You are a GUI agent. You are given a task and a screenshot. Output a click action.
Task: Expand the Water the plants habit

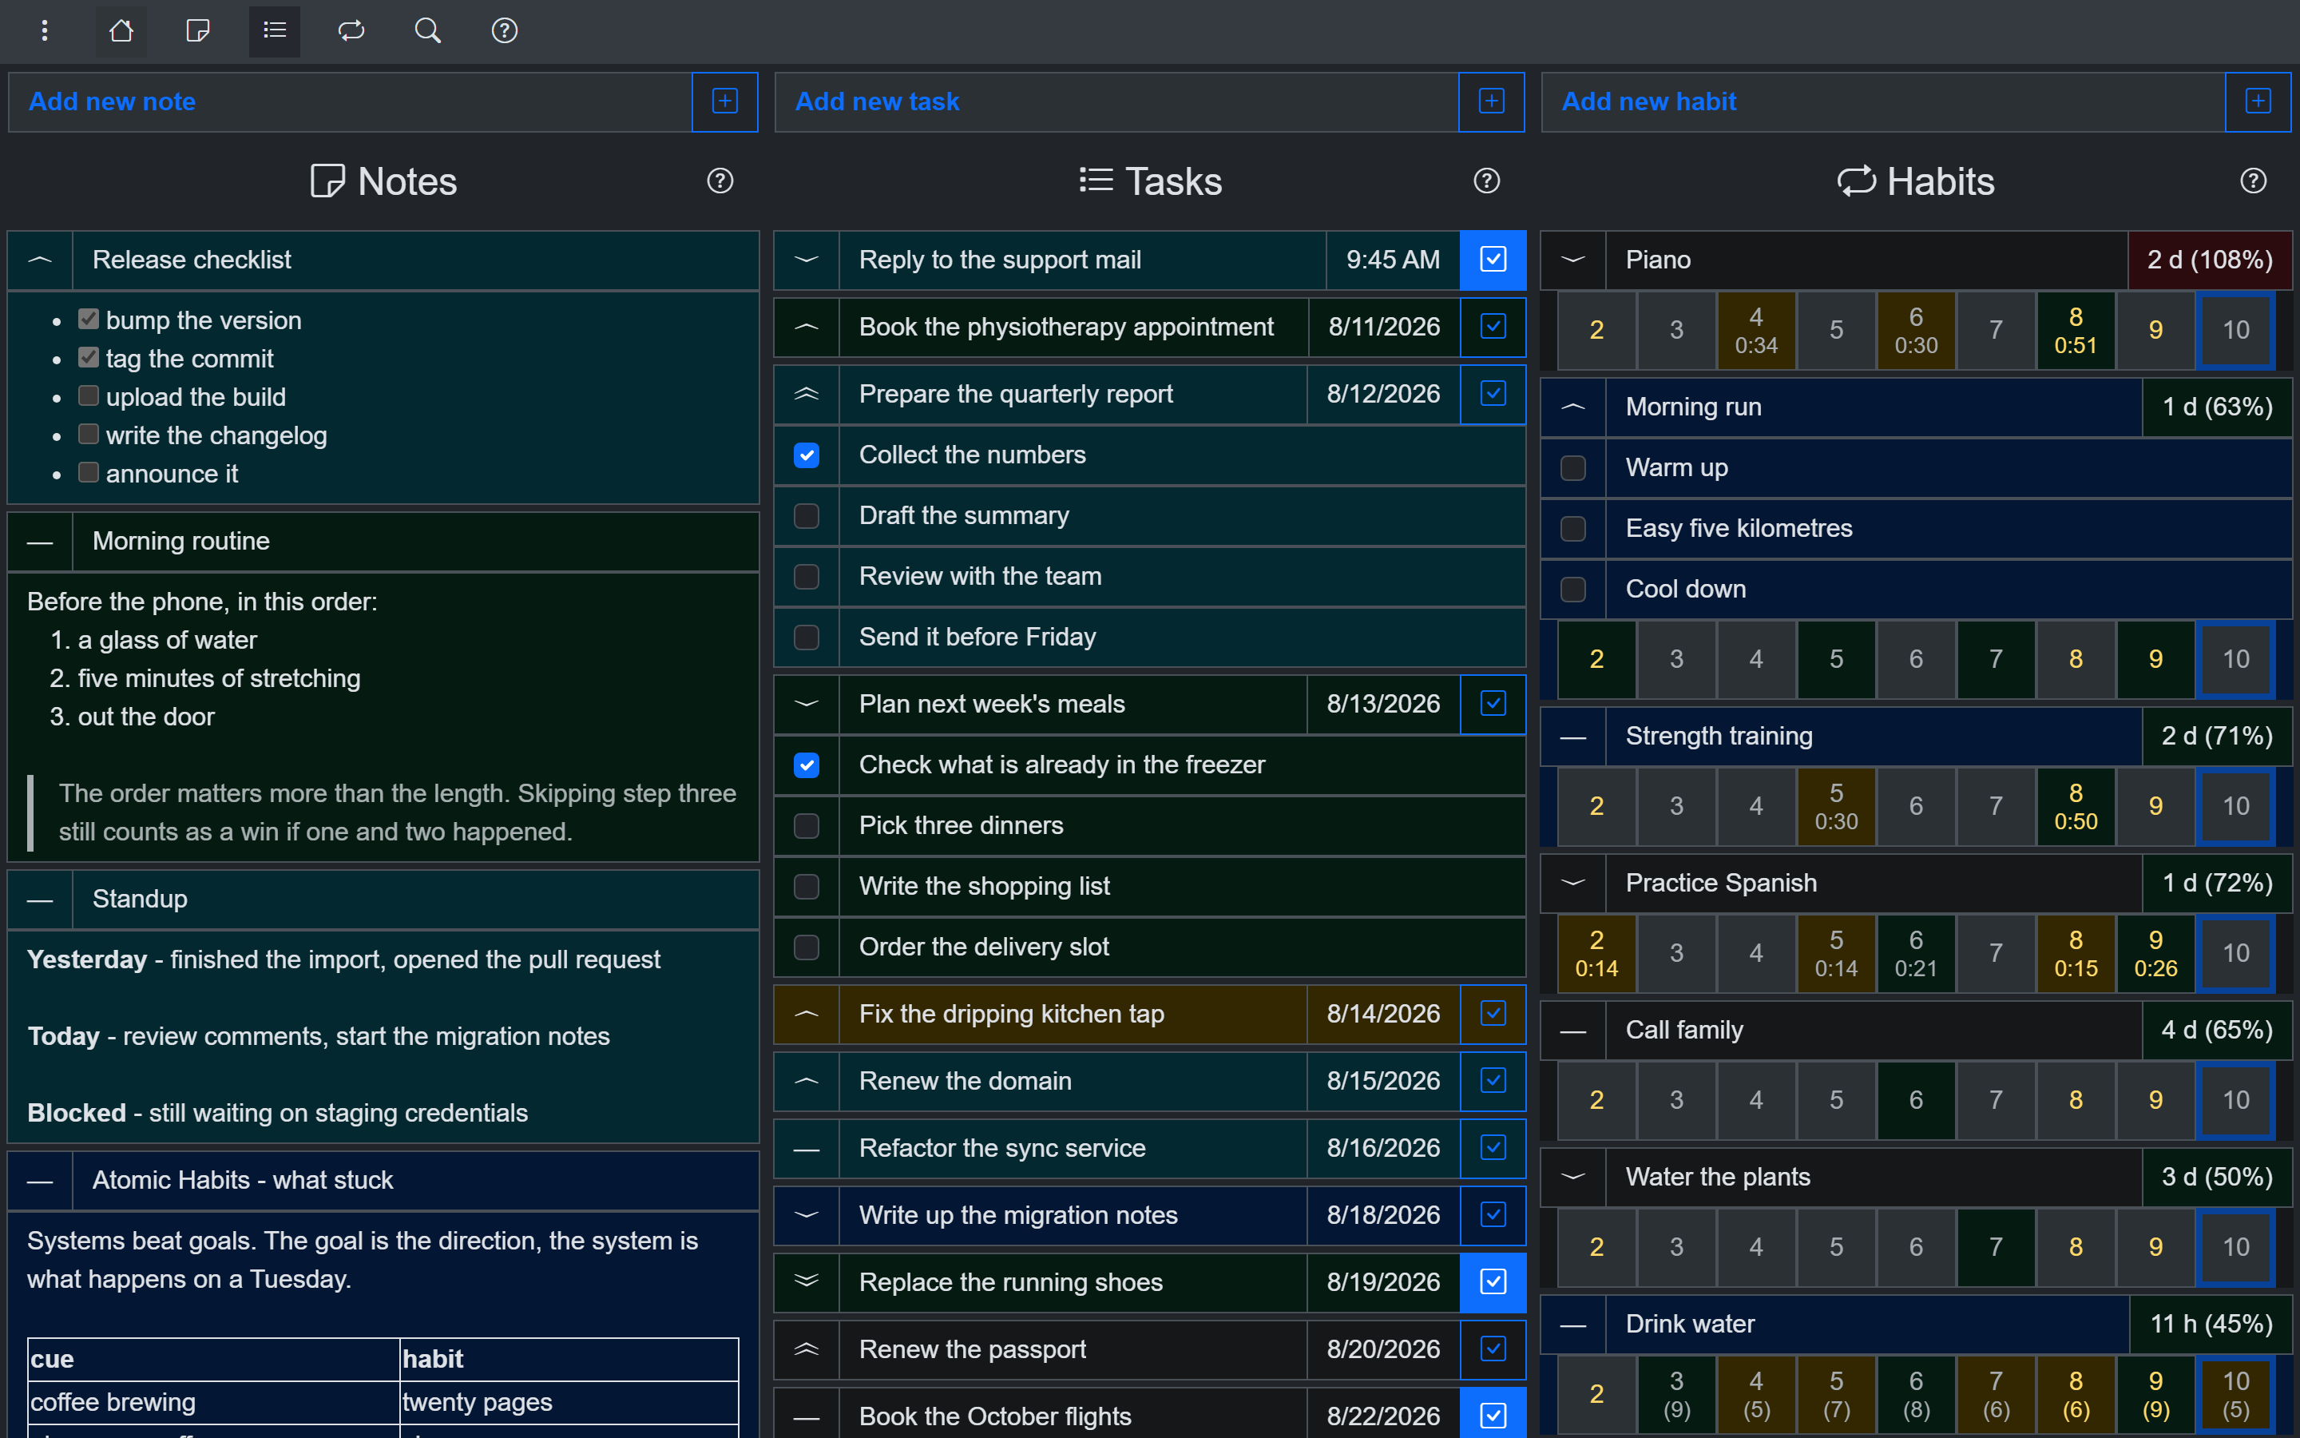tap(1573, 1178)
